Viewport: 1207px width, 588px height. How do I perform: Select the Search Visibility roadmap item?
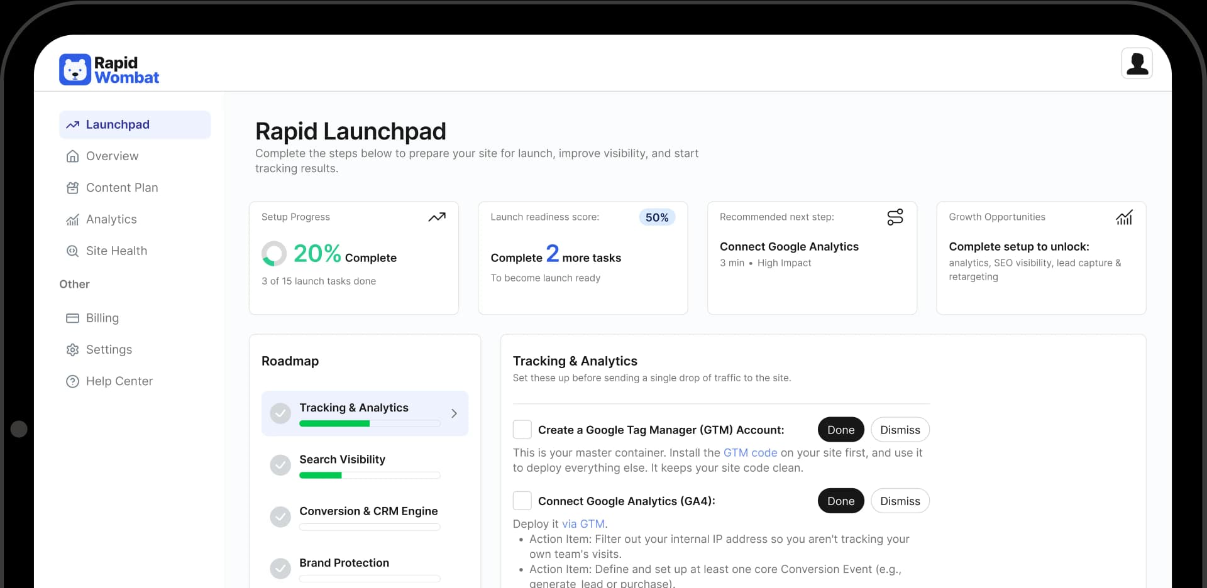pos(365,465)
